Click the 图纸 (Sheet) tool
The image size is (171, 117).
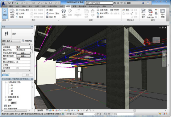(x=126, y=10)
